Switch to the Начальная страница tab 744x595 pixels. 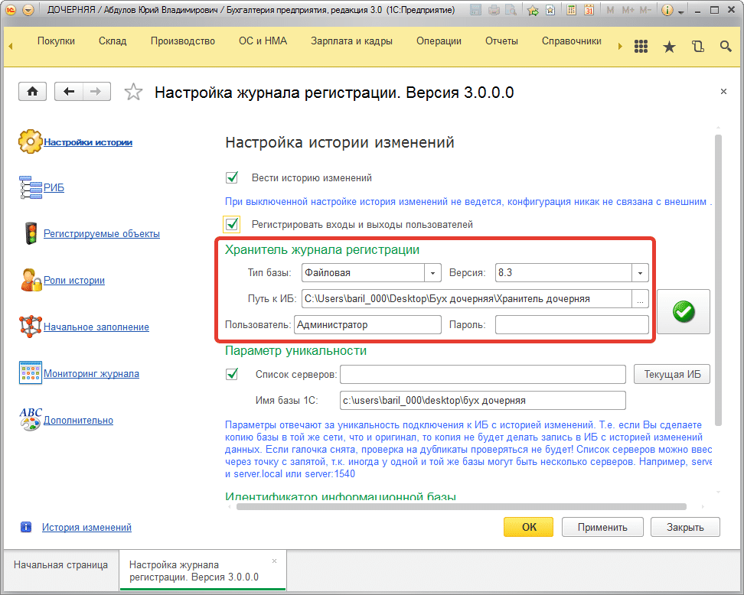[60, 565]
